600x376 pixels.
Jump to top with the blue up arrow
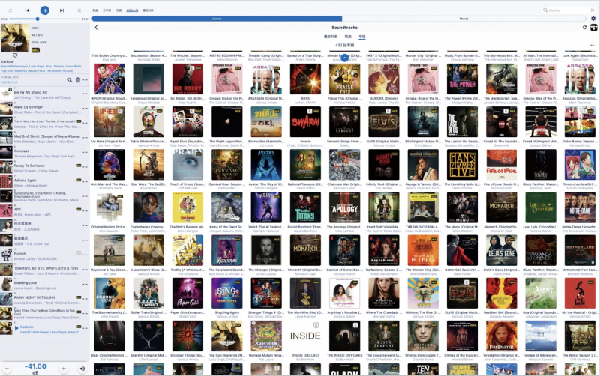coord(344,58)
